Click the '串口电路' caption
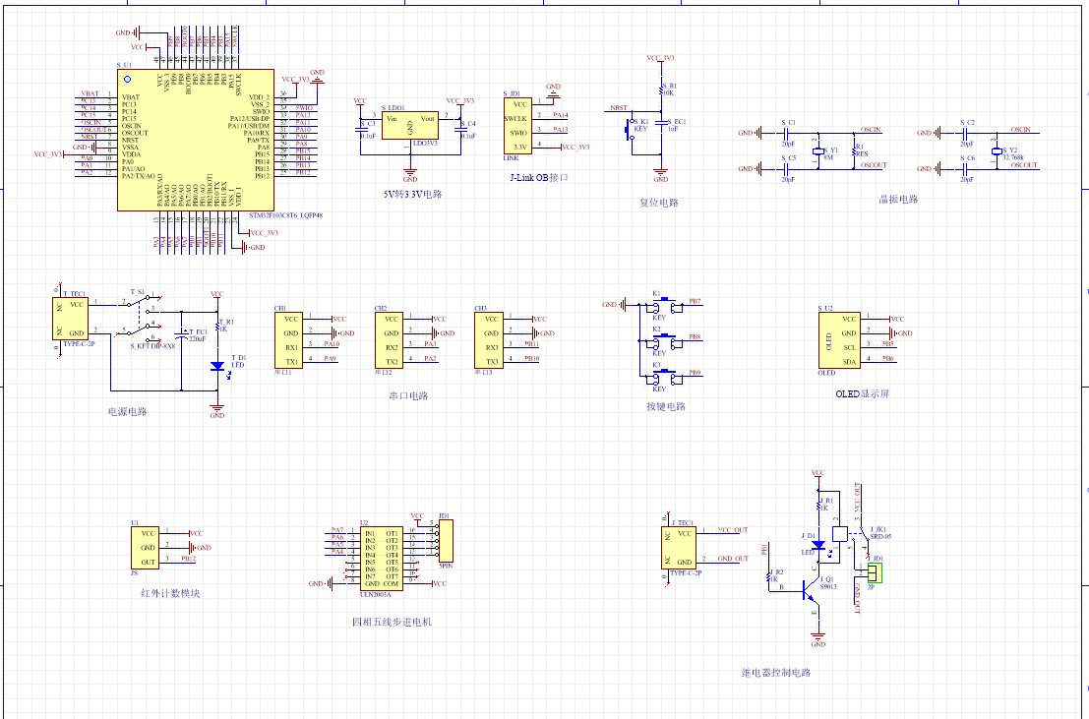This screenshot has width=1089, height=719. [409, 396]
